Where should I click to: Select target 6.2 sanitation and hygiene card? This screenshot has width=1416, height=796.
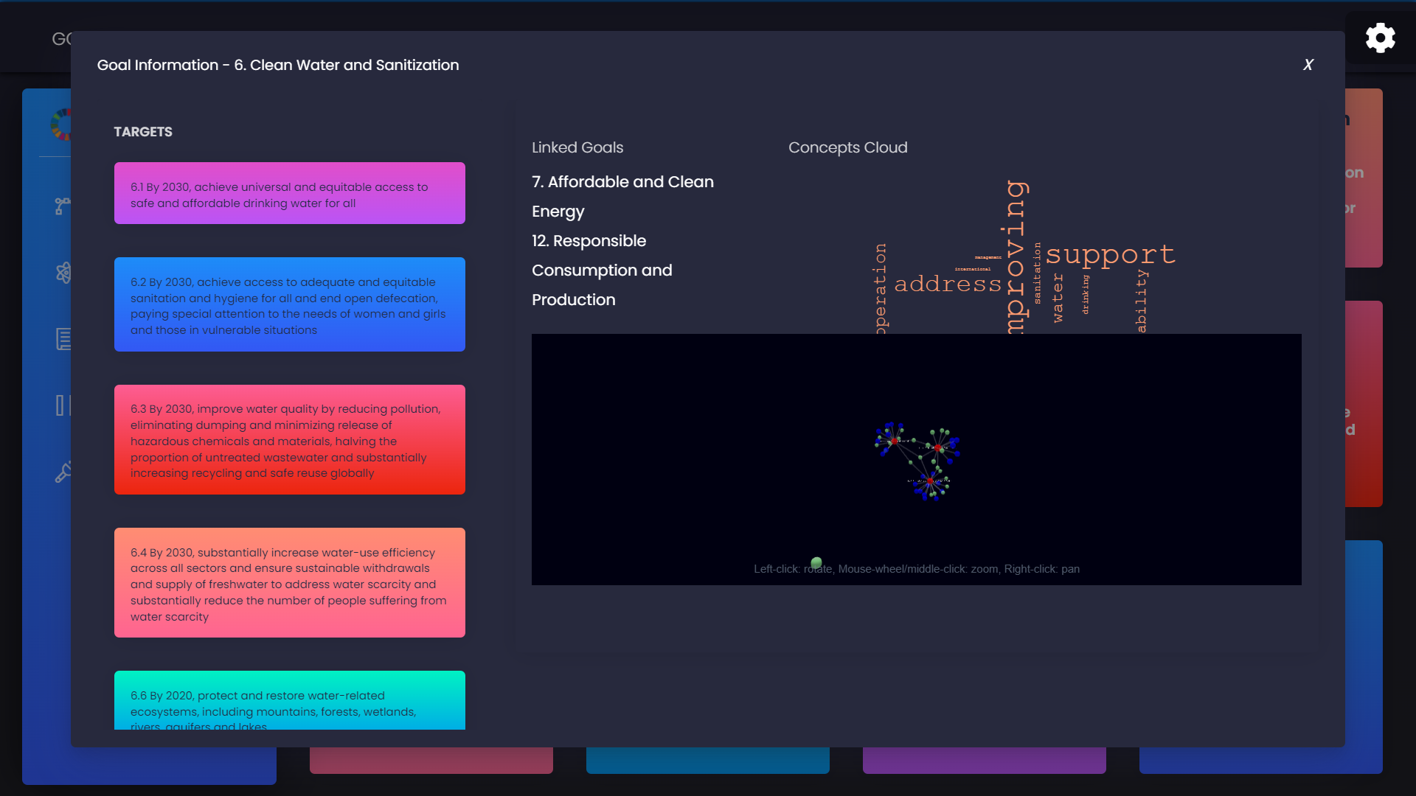point(289,304)
